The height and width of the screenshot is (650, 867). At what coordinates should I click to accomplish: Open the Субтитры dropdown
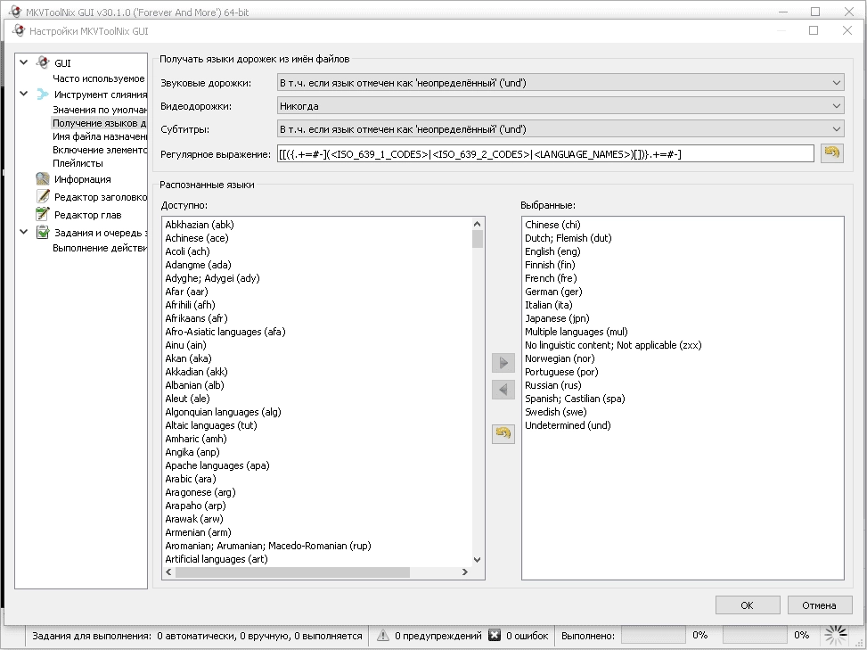tap(560, 129)
